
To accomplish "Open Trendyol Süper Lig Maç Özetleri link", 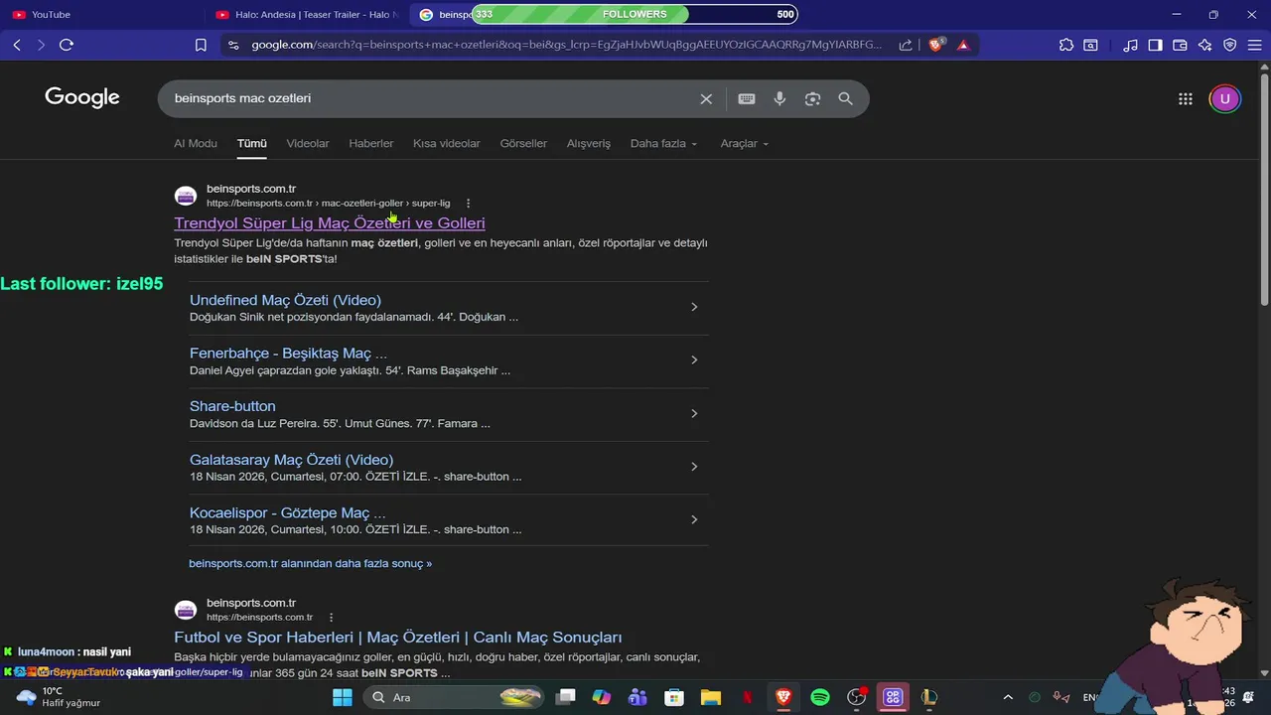I will point(330,222).
